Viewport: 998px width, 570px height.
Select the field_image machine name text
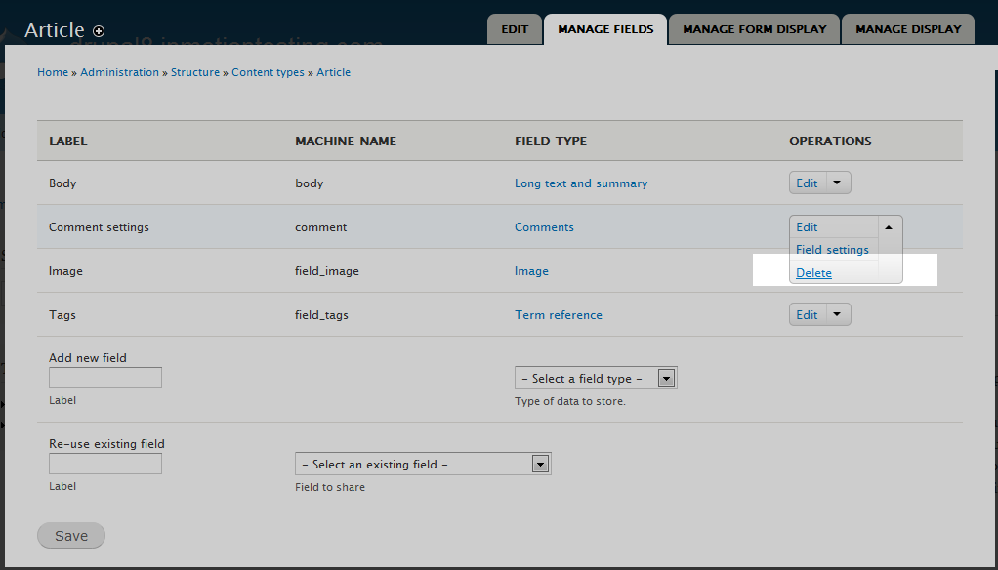(327, 271)
